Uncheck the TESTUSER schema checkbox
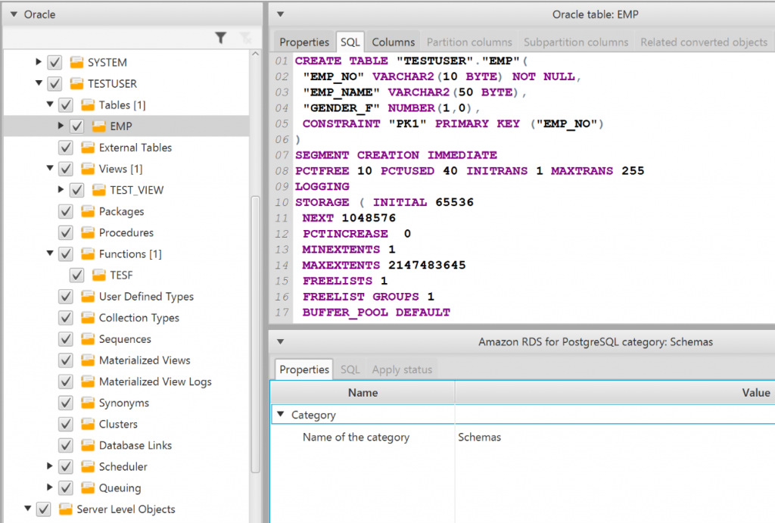 [x=54, y=83]
